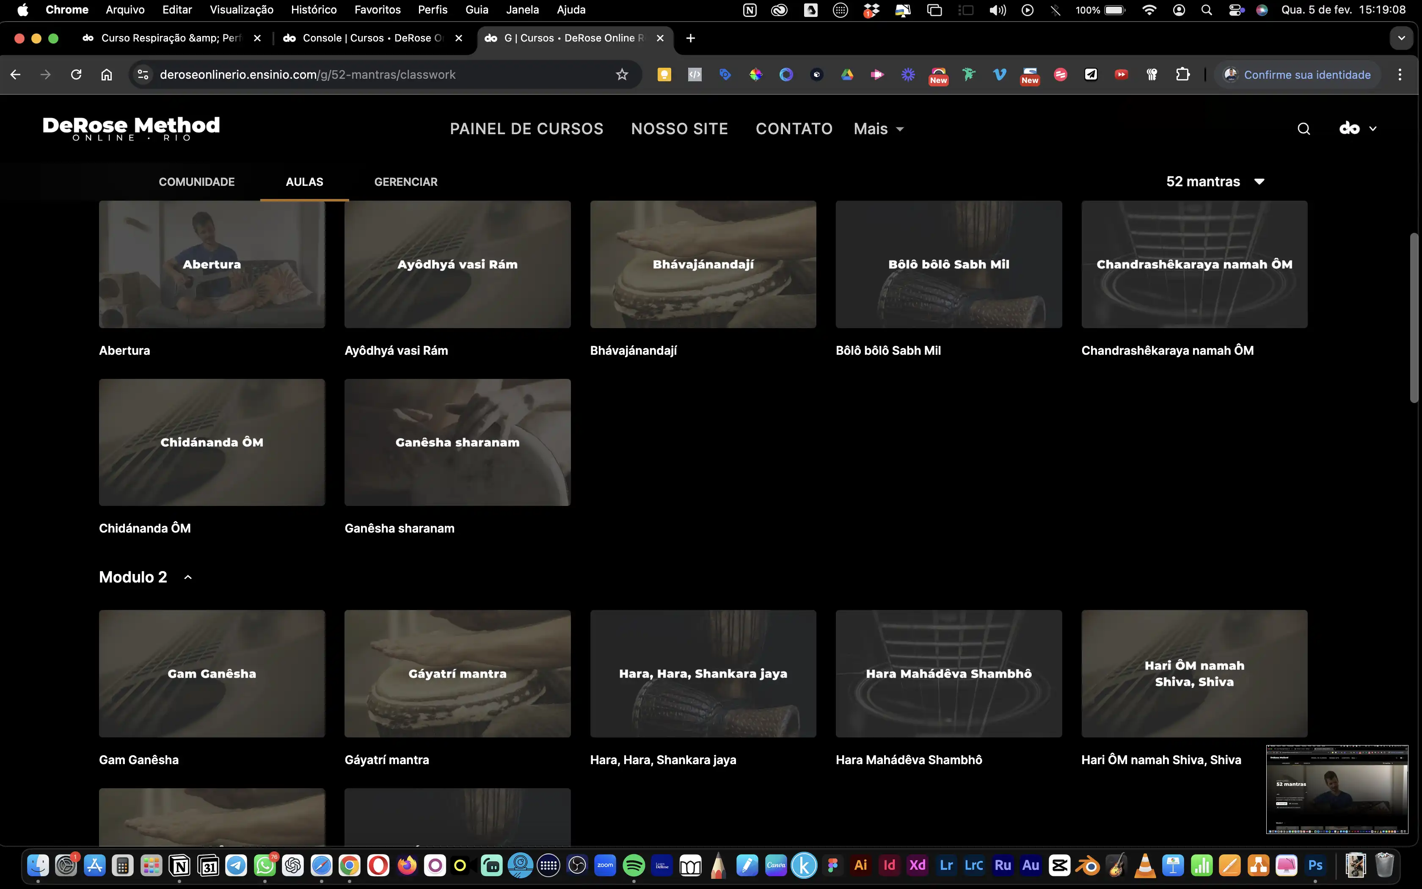Expand the Mais navigation menu
1422x889 pixels.
pos(878,129)
